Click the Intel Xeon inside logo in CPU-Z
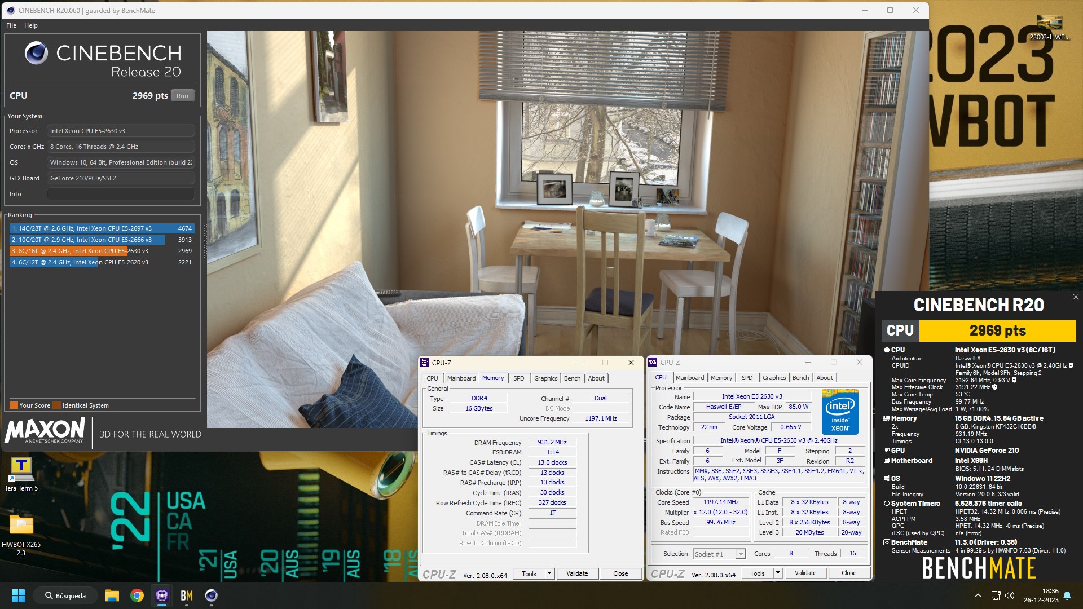 pos(840,412)
